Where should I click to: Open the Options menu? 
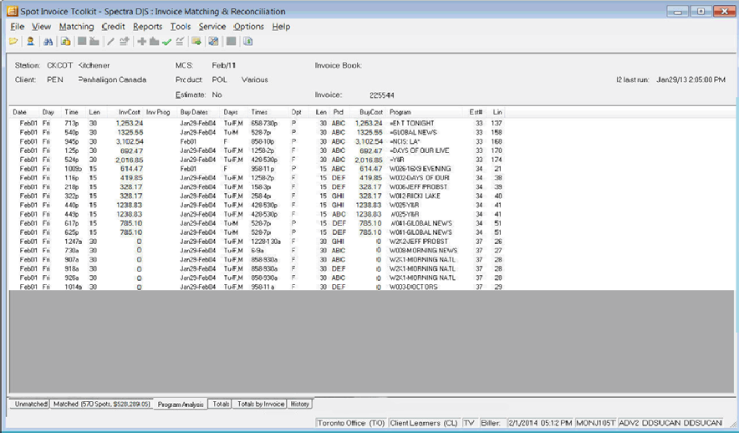point(248,27)
